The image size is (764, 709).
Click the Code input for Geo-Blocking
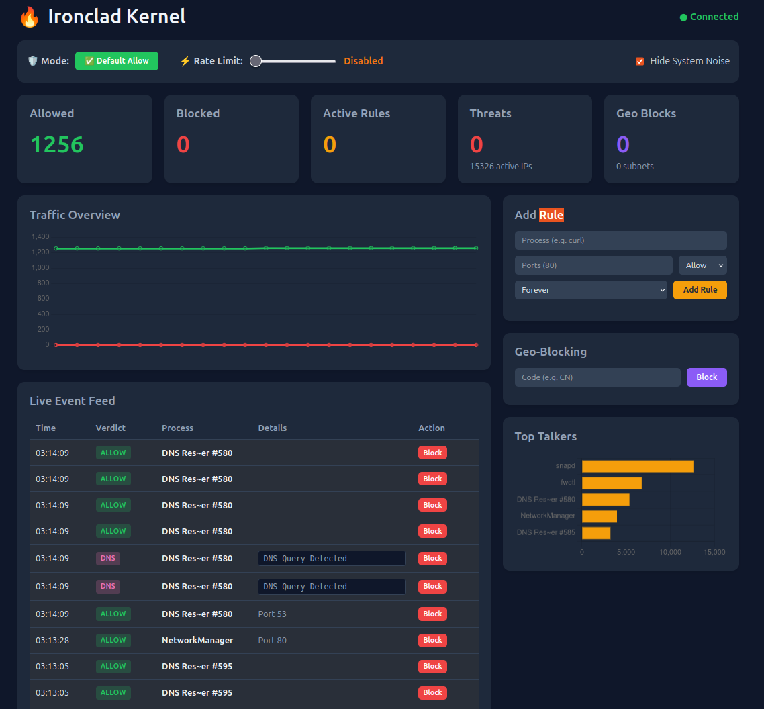[597, 377]
